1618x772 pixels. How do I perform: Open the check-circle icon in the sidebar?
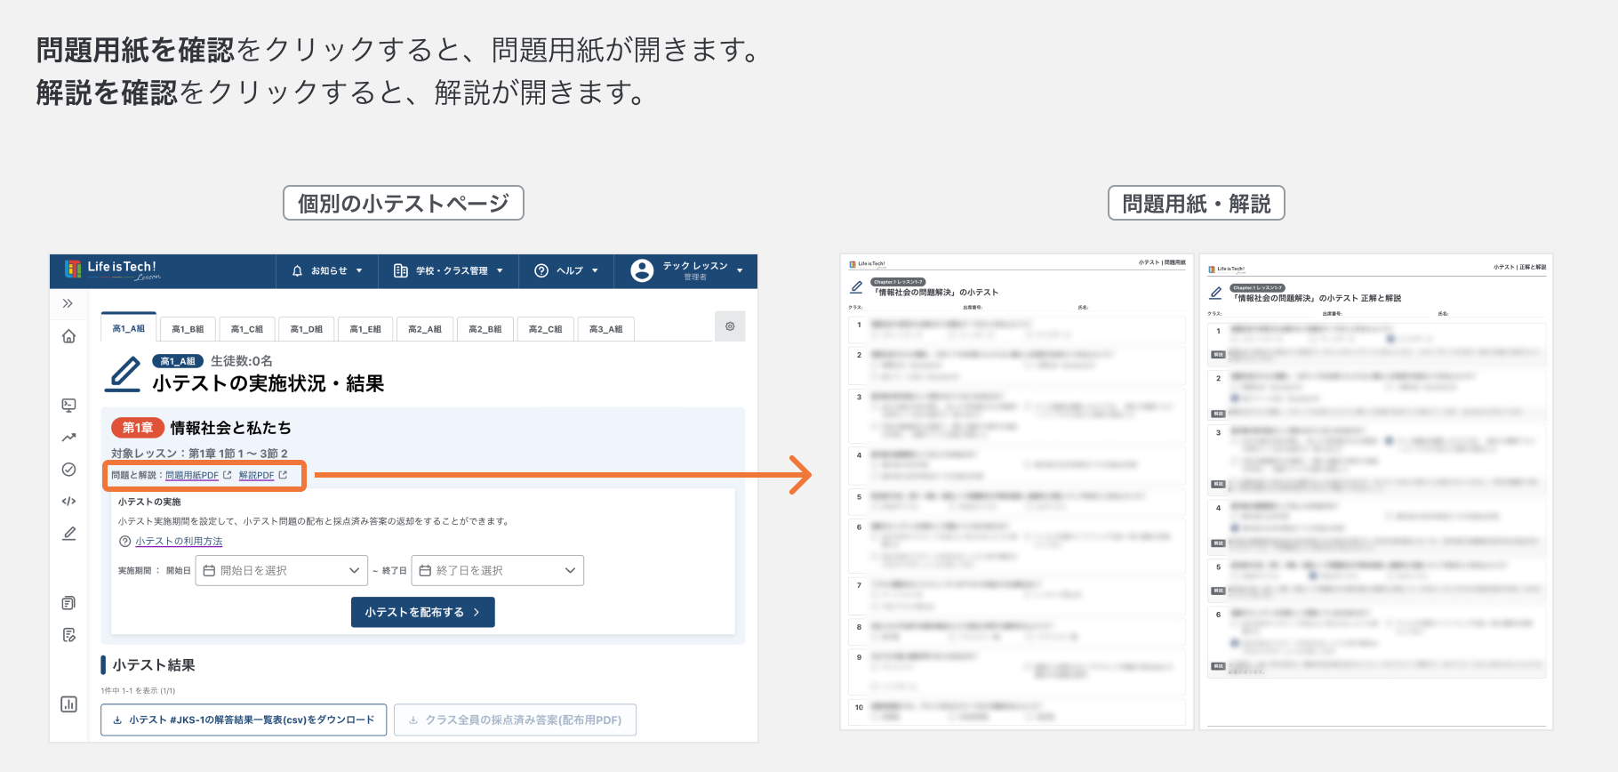(68, 470)
